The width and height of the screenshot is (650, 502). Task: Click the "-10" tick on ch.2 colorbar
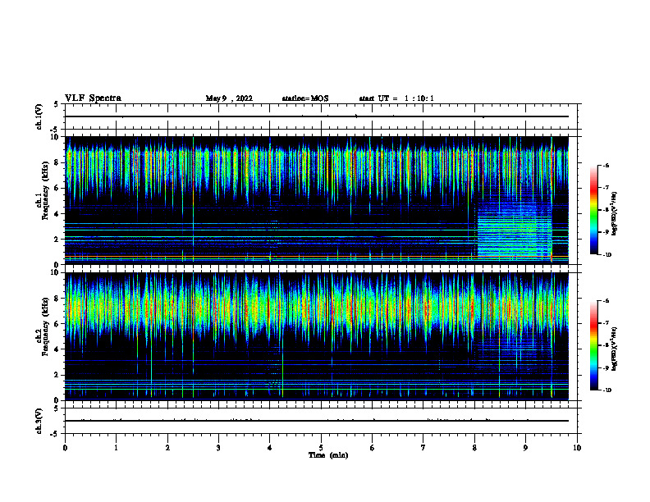(x=607, y=390)
